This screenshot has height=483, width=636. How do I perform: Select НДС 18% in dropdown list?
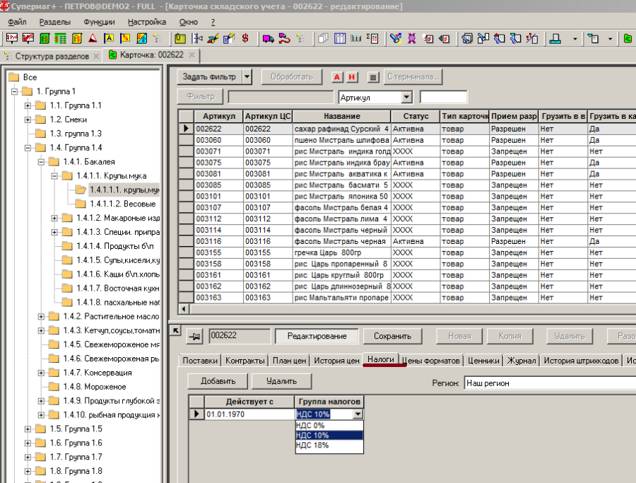click(329, 446)
